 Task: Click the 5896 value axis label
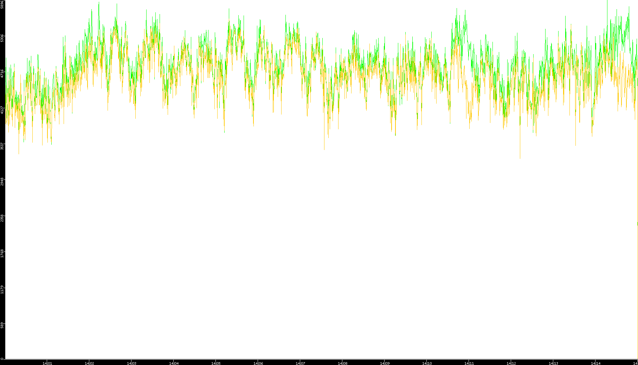(2, 4)
